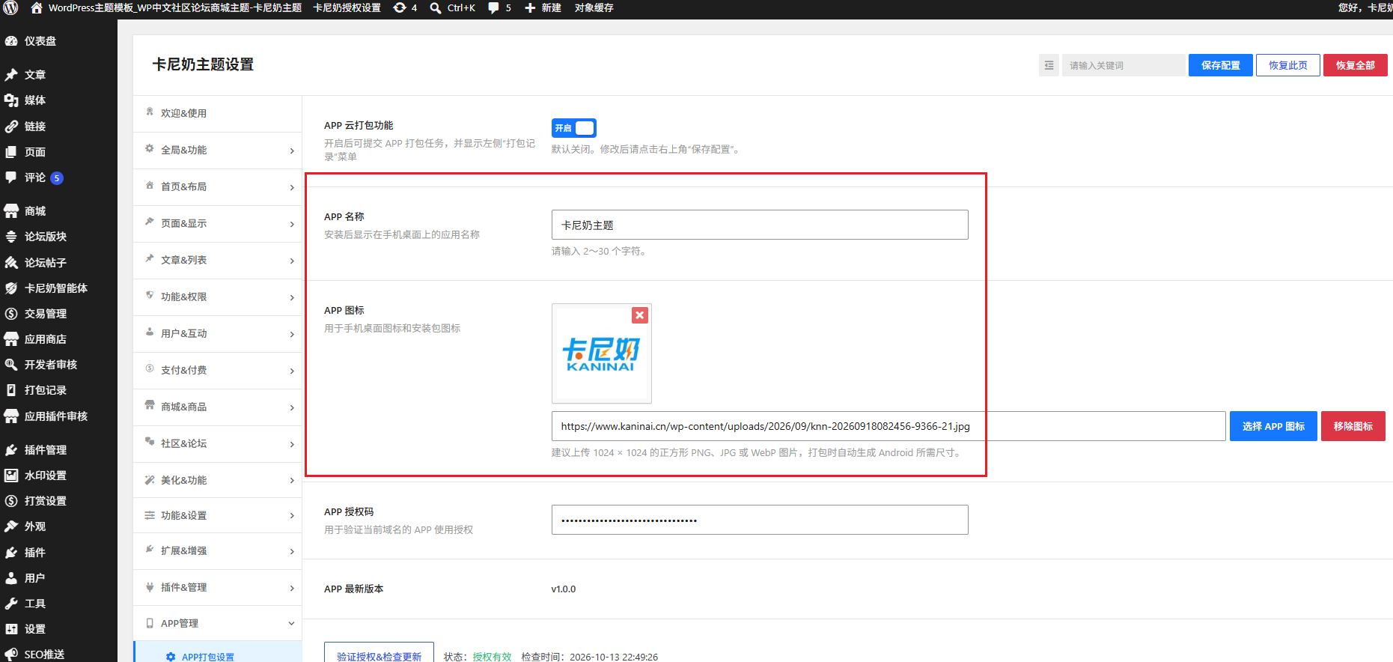Click the plus icon beside 新建
Viewport: 1393px width, 662px height.
(x=530, y=7)
